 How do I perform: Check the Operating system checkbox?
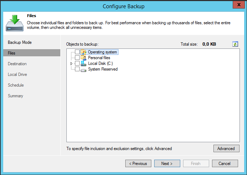(77, 52)
